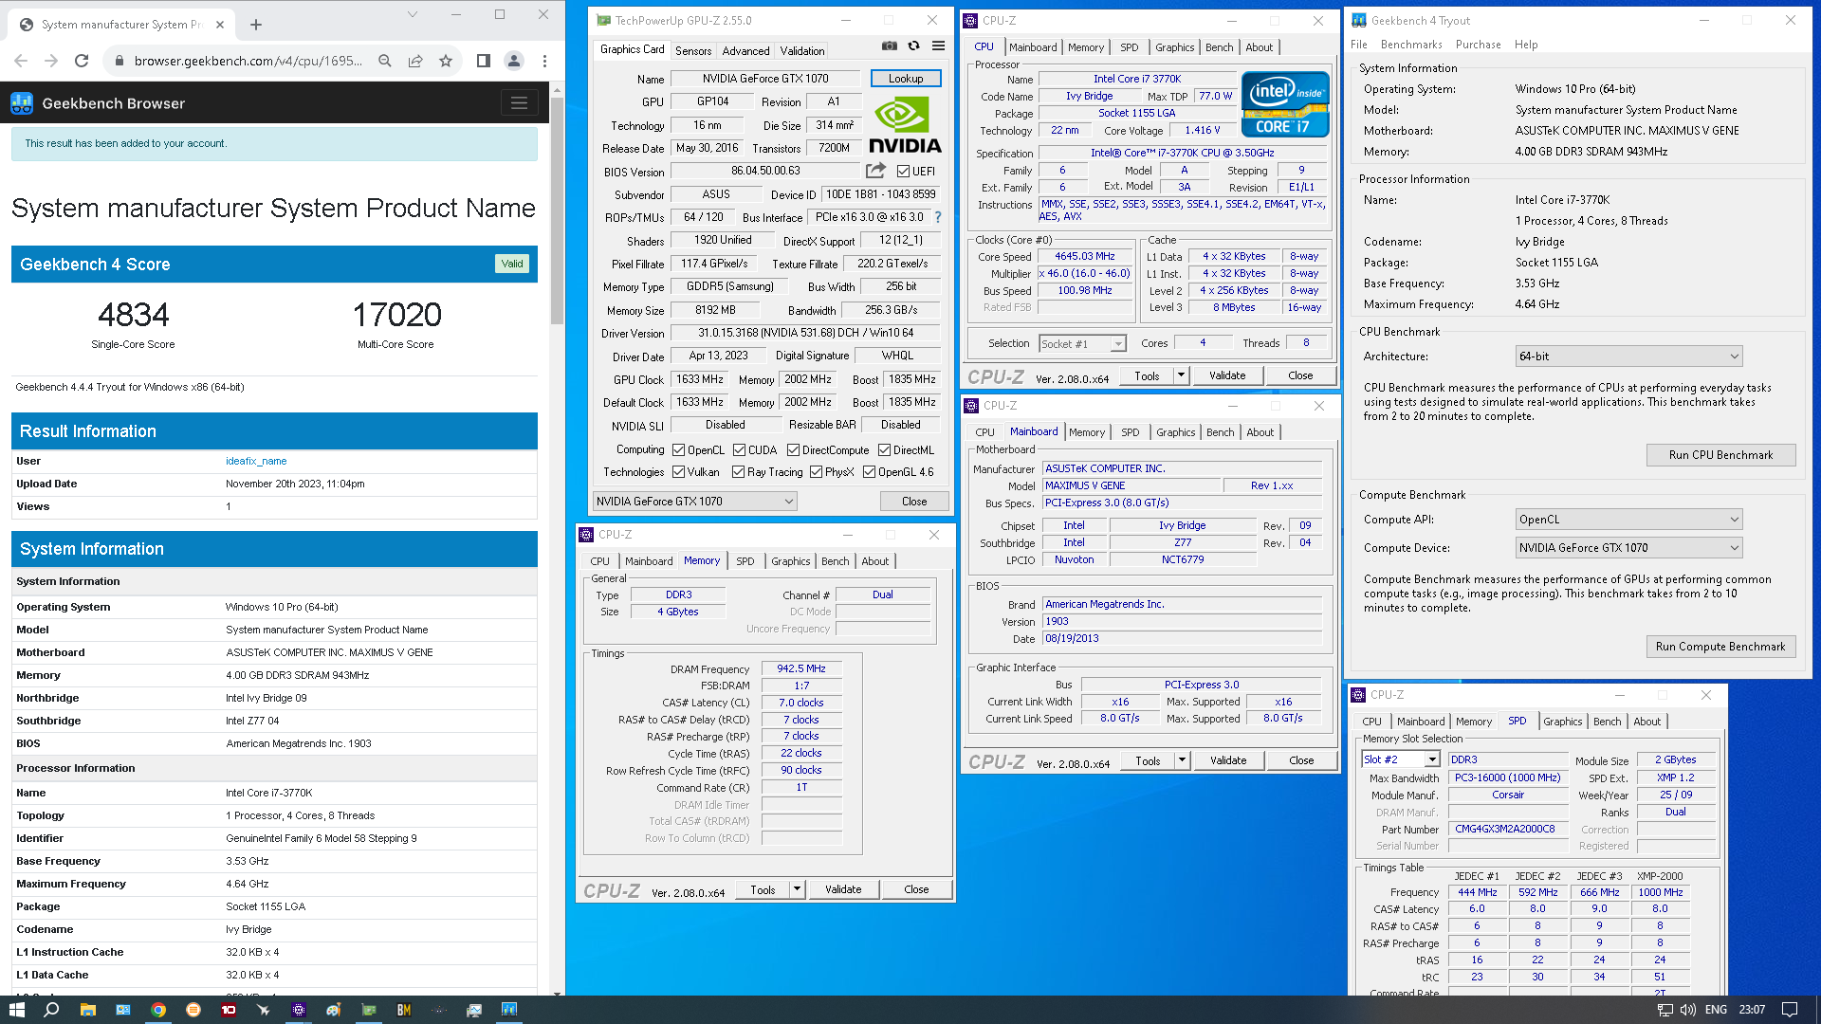Open the Geekbench Architecture 64-bit dropdown
Image resolution: width=1821 pixels, height=1024 pixels.
coord(1629,357)
